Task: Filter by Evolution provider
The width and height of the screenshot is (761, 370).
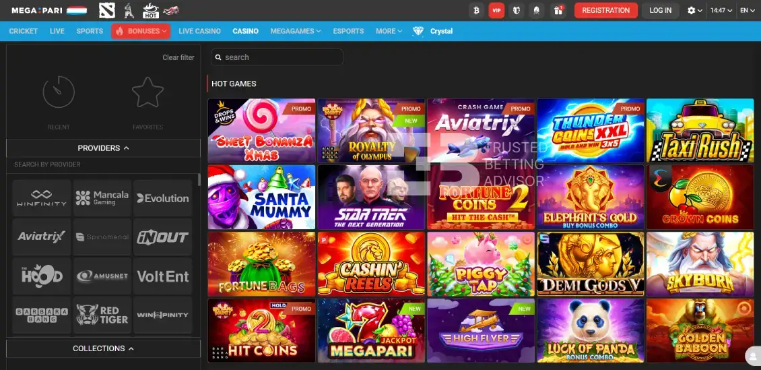Action: pyautogui.click(x=162, y=198)
